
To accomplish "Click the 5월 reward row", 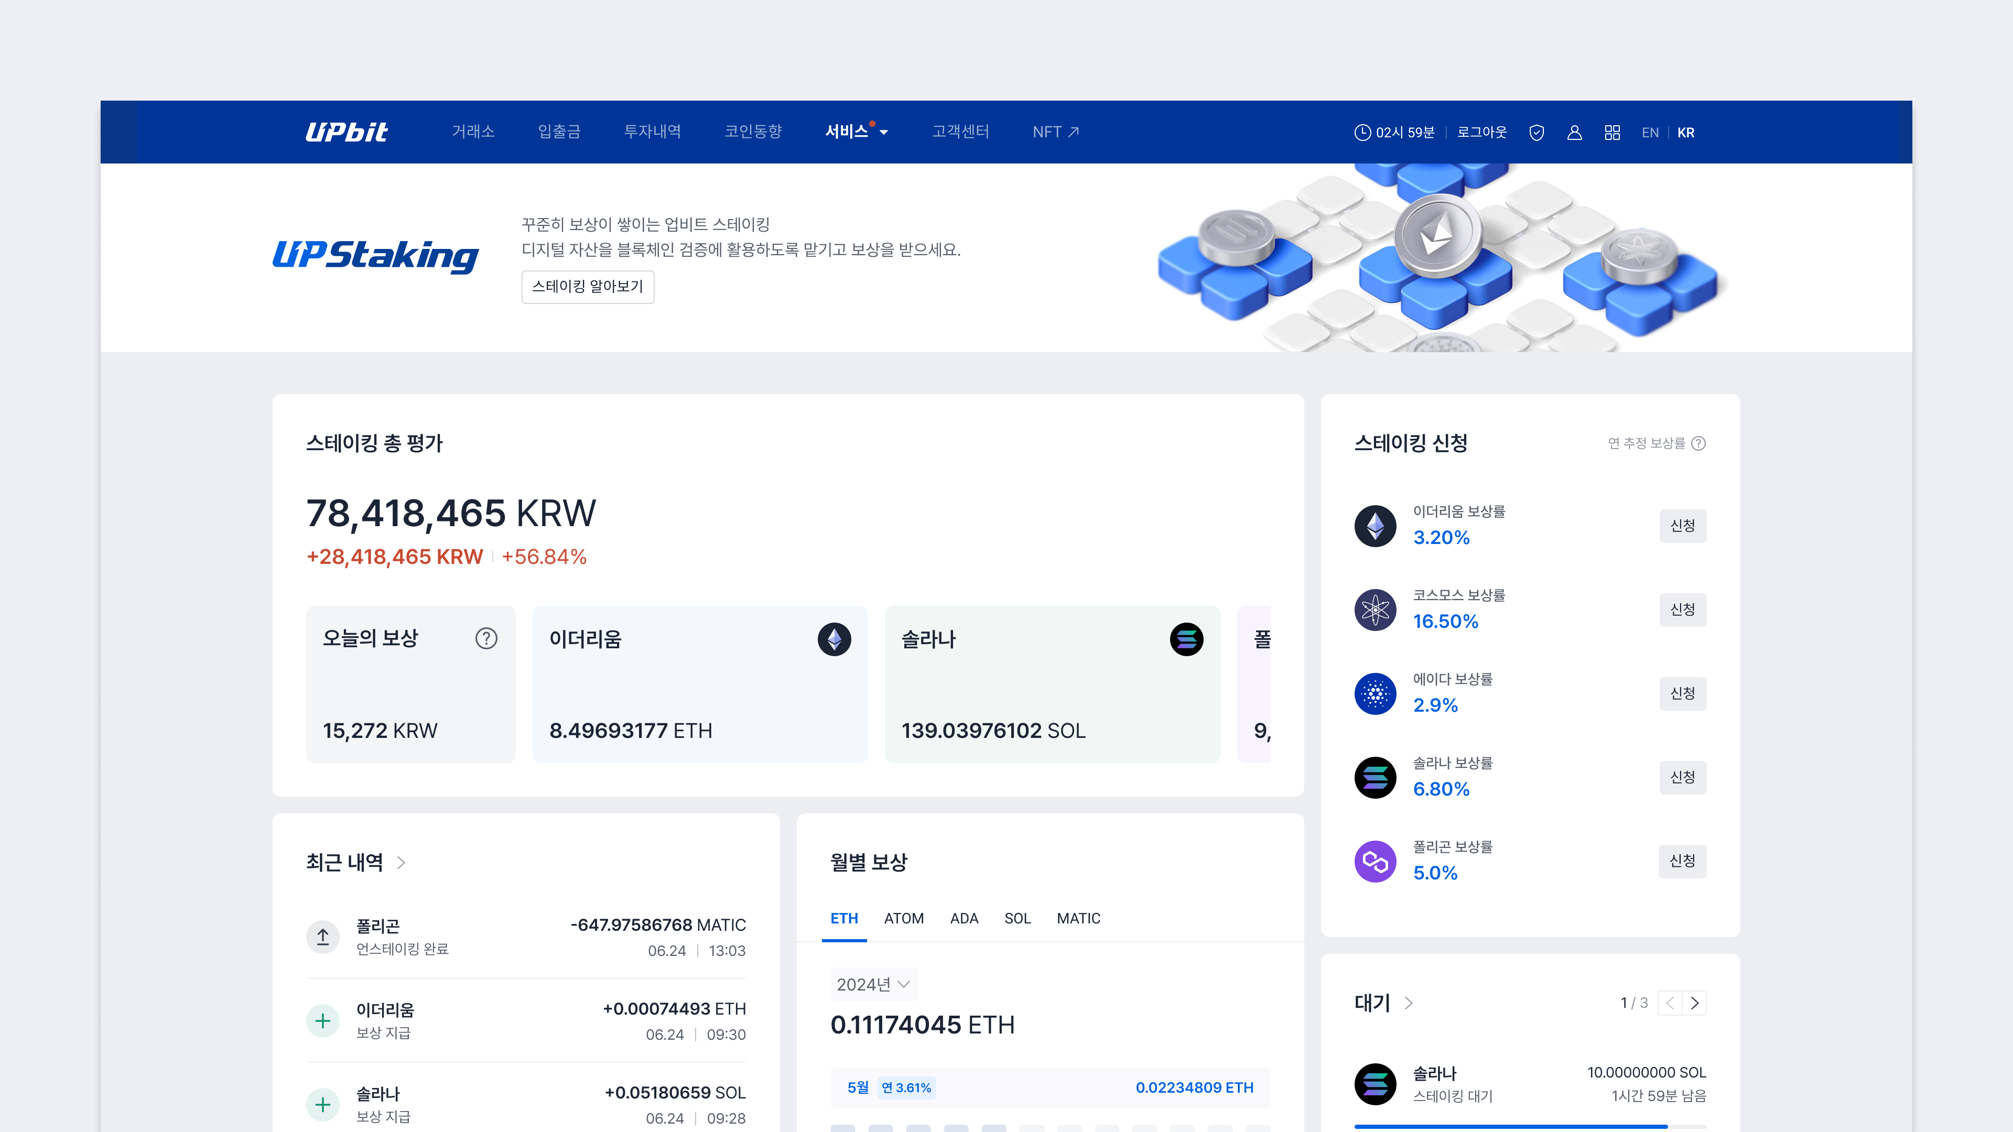I will (x=1050, y=1087).
